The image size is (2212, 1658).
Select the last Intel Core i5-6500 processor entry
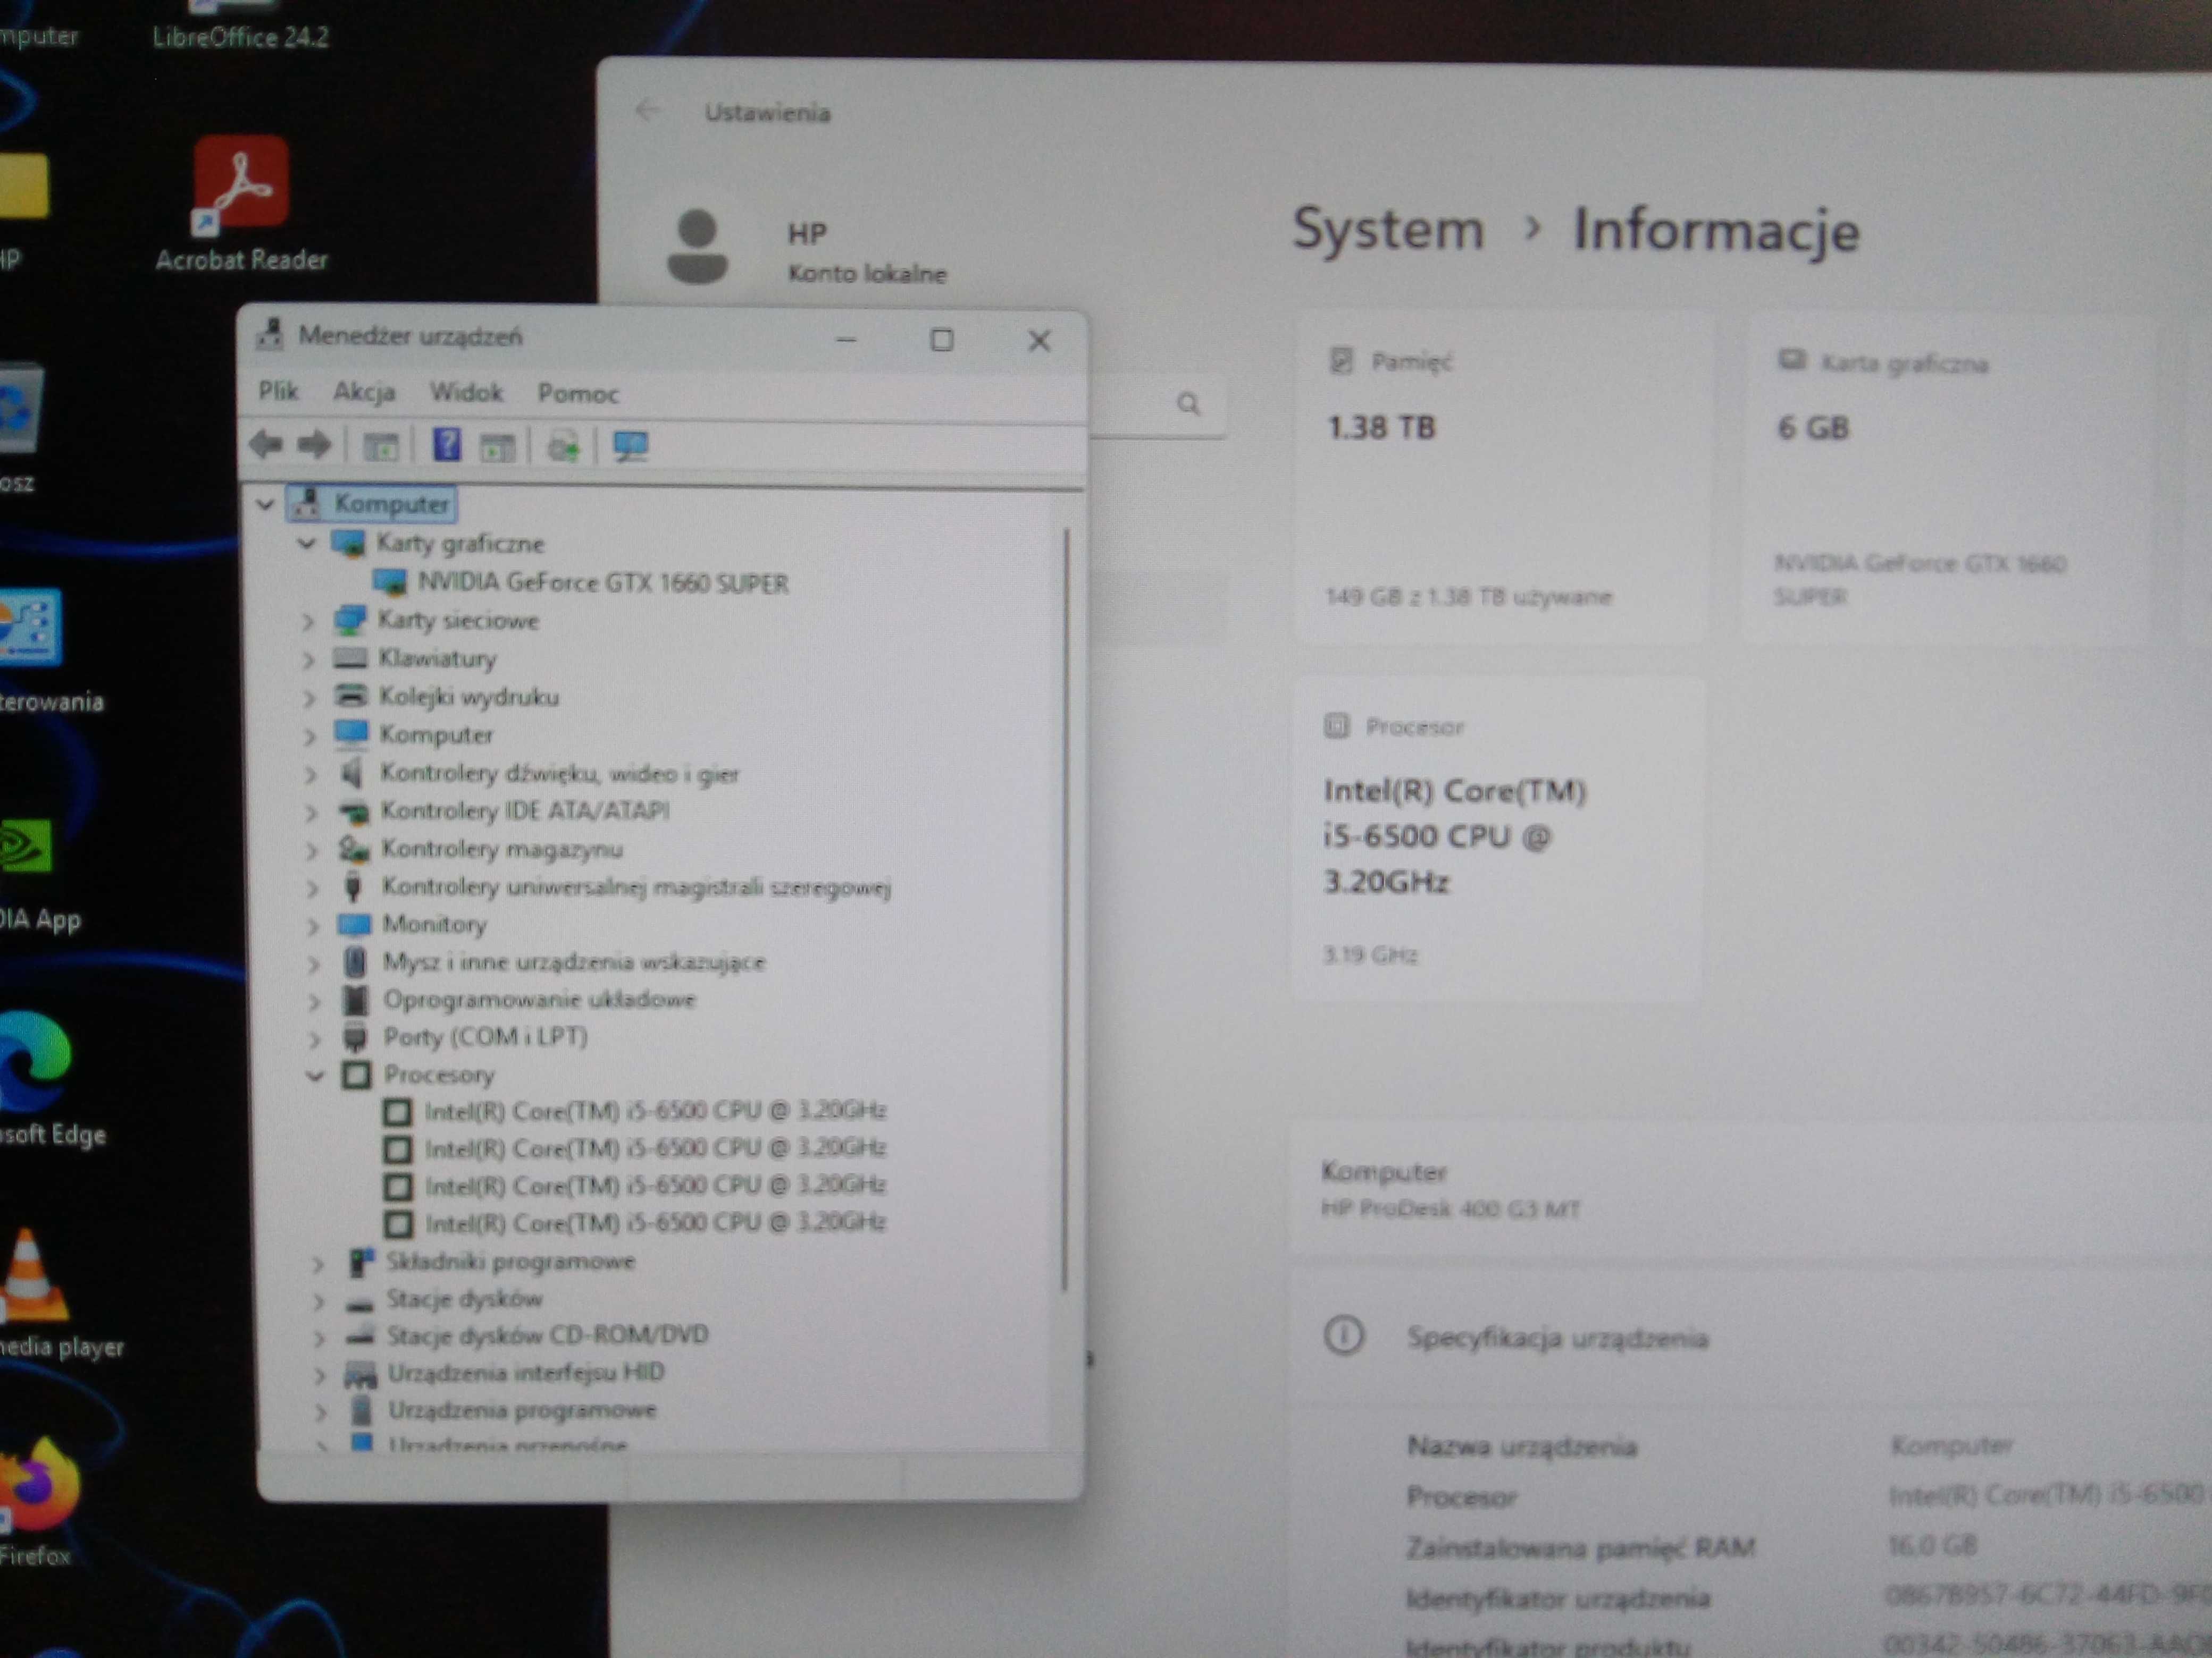656,1222
